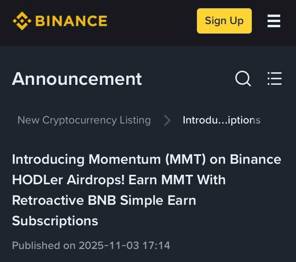Click the Announcement page heading
296x262 pixels.
tap(77, 79)
